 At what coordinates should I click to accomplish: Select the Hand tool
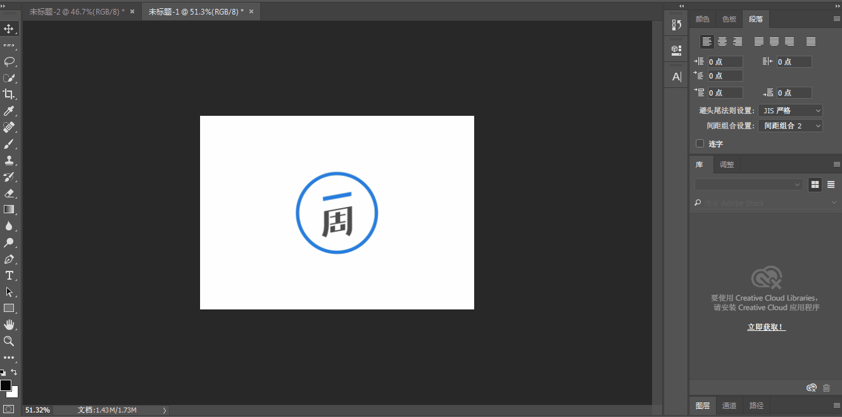point(9,325)
